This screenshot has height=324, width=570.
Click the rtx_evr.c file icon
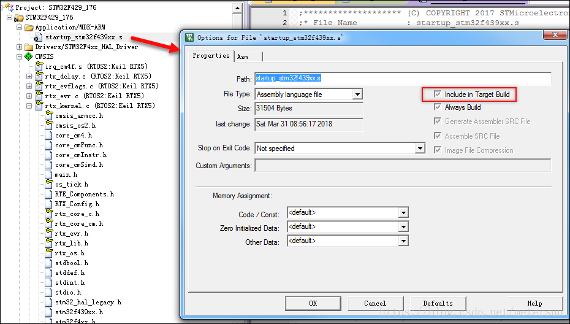39,96
